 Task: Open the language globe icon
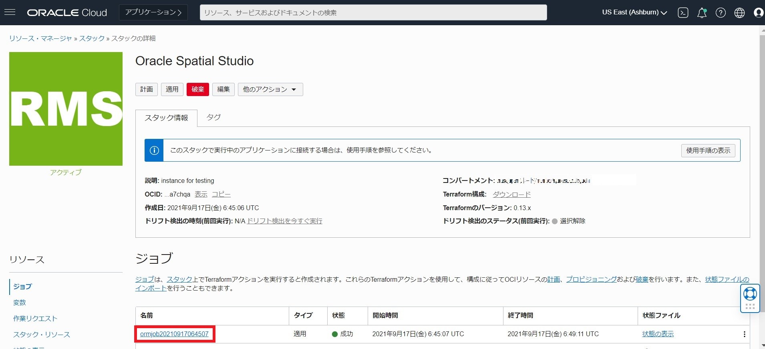[x=739, y=13]
